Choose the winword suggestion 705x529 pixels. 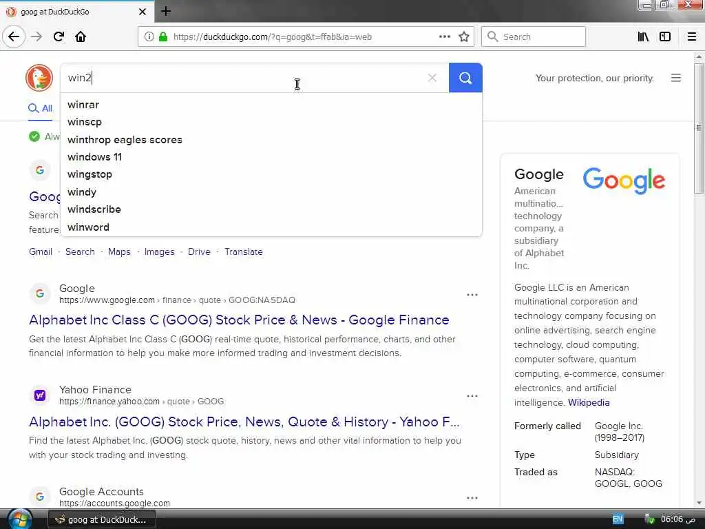coord(271,227)
